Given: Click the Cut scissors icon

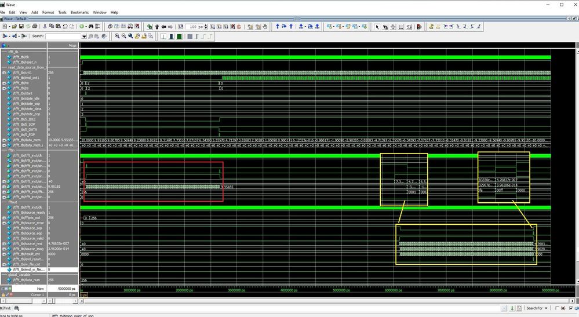Looking at the screenshot, I should tap(45, 26).
